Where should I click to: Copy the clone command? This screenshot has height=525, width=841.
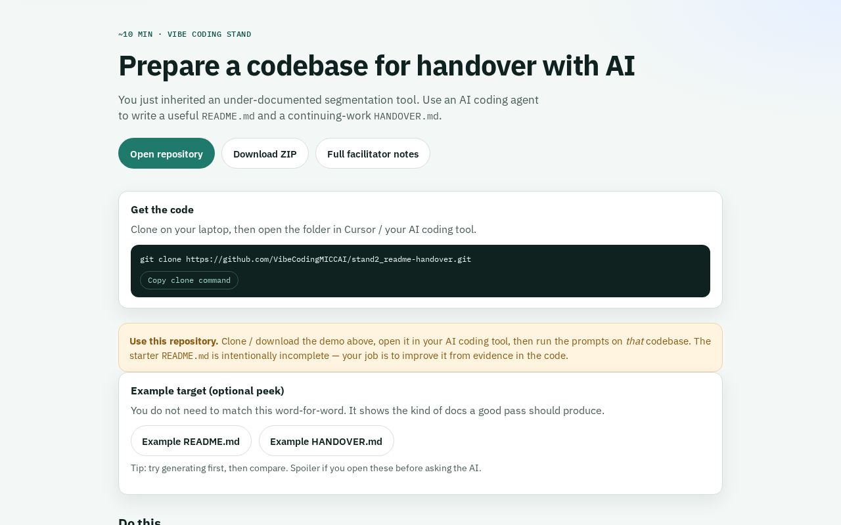(x=189, y=280)
